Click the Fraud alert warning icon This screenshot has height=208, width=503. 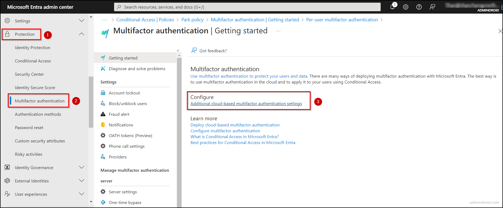pyautogui.click(x=103, y=114)
